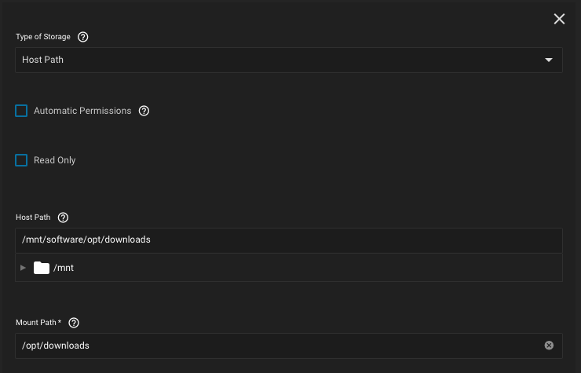Close the storage dialog with the X

559,19
